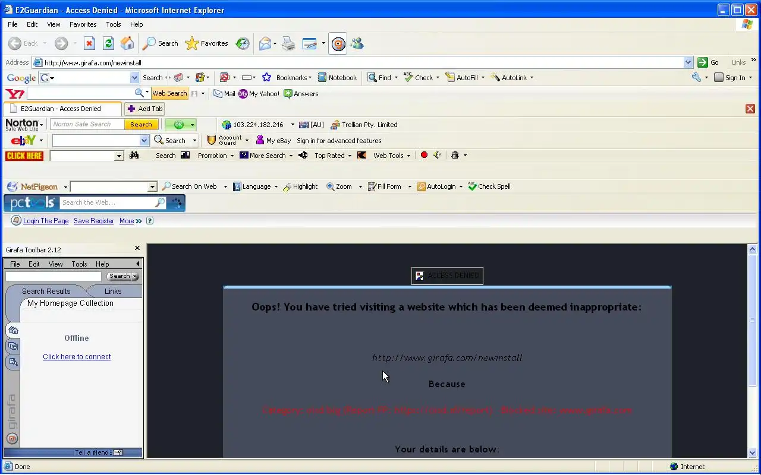This screenshot has width=761, height=475.
Task: Click the Check Spell toolbar button
Action: click(489, 186)
